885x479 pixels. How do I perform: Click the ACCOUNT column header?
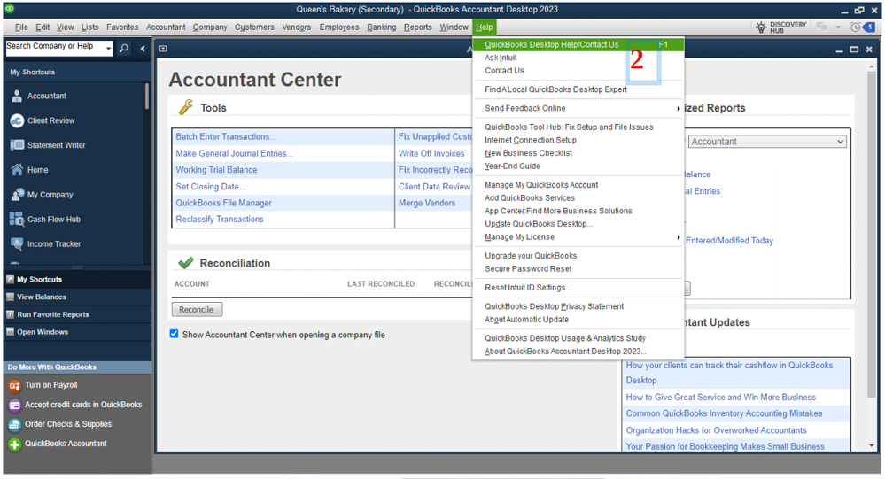tap(192, 284)
